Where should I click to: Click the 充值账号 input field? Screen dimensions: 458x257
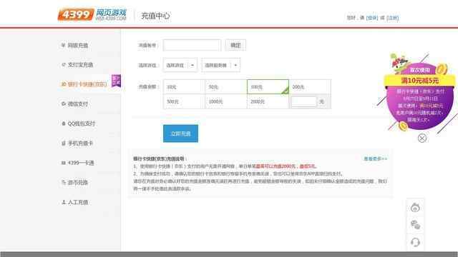point(192,45)
